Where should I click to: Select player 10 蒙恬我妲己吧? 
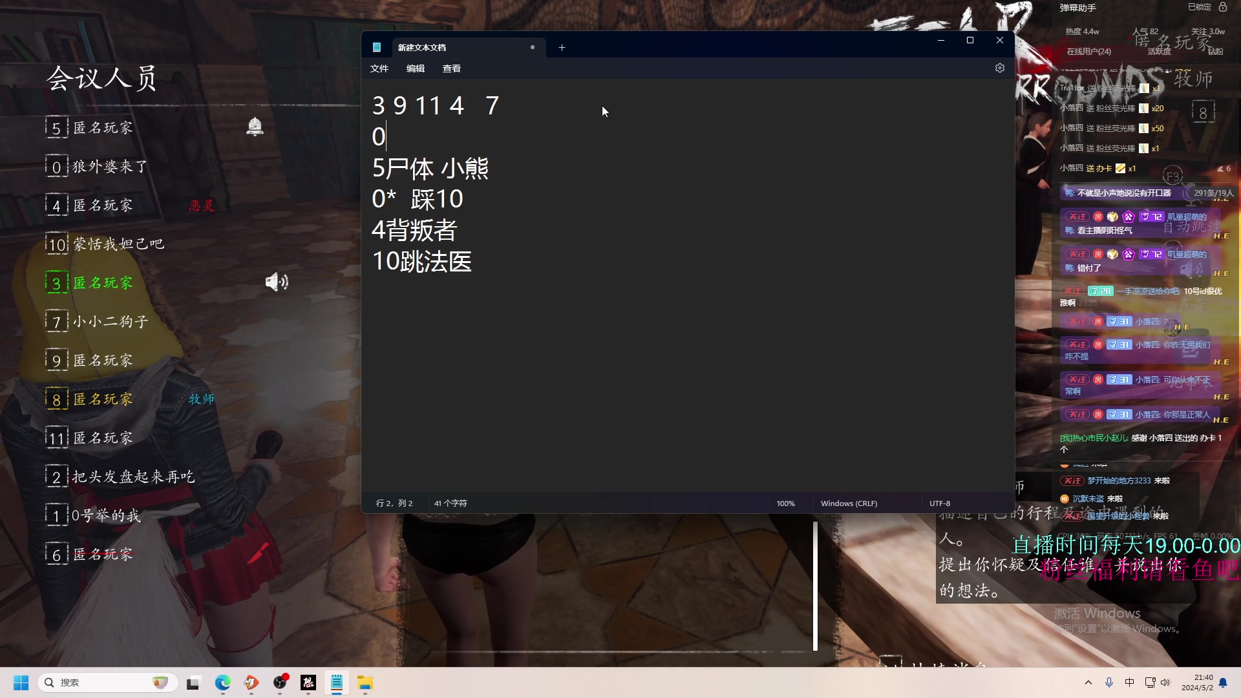coord(105,244)
